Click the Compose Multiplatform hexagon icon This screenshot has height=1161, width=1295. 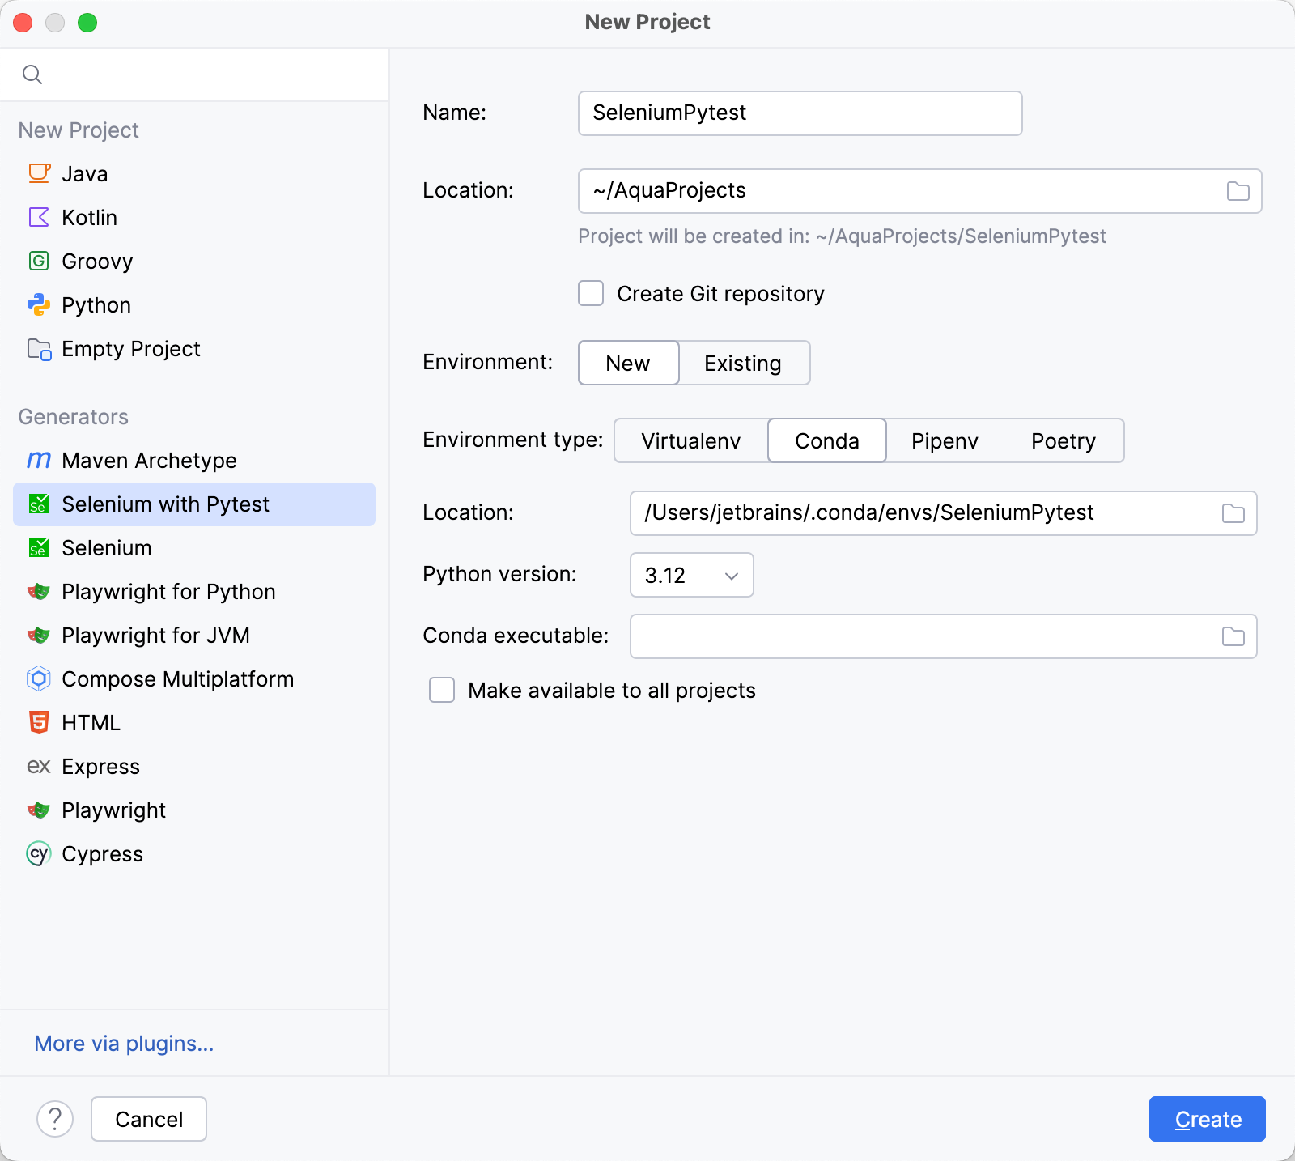coord(39,678)
